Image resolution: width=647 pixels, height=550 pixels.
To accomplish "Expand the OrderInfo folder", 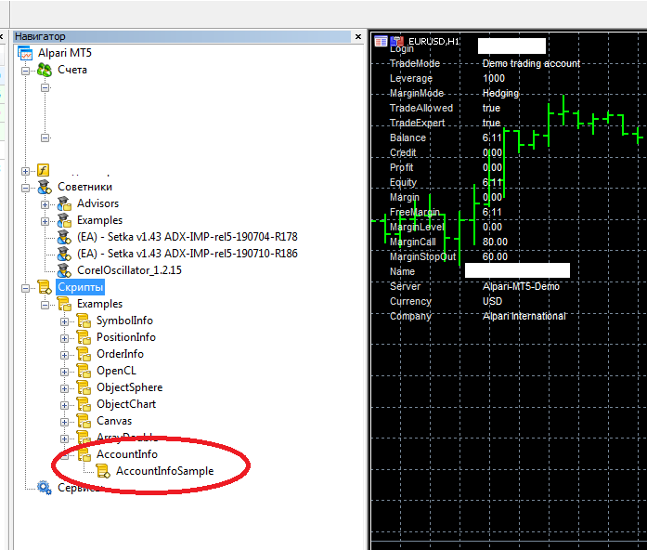I will pos(64,355).
